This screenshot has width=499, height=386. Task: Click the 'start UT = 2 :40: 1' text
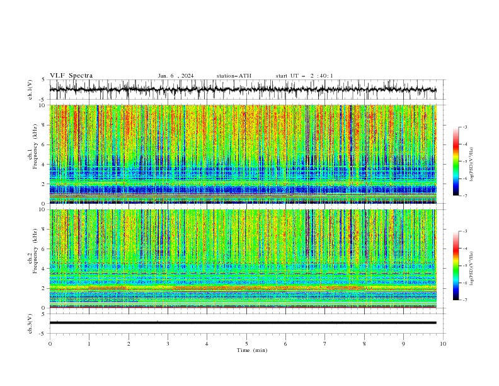pyautogui.click(x=304, y=76)
